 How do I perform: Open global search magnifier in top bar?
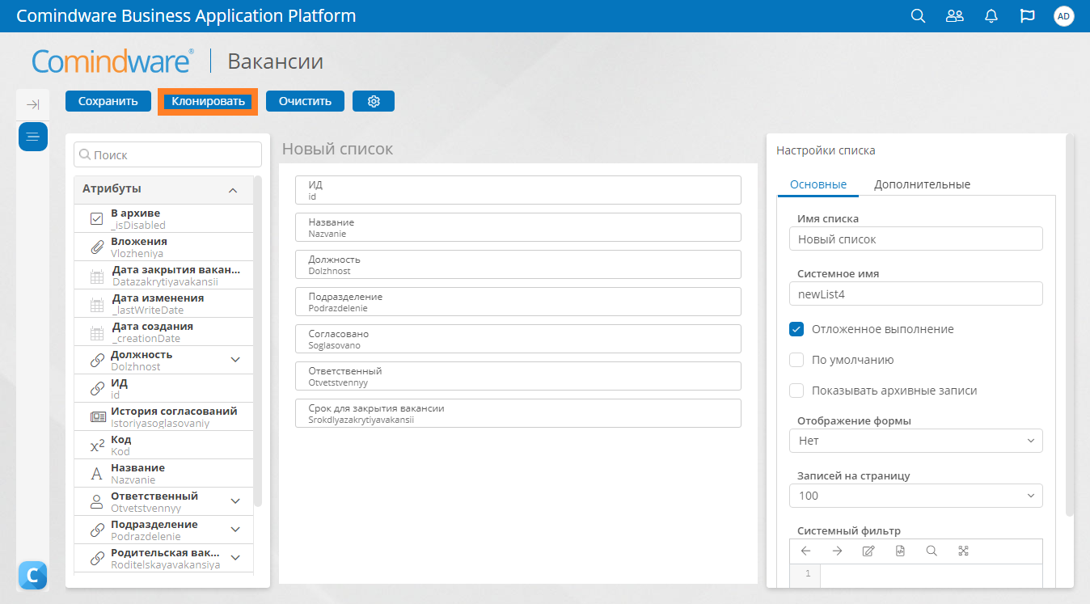coord(918,16)
